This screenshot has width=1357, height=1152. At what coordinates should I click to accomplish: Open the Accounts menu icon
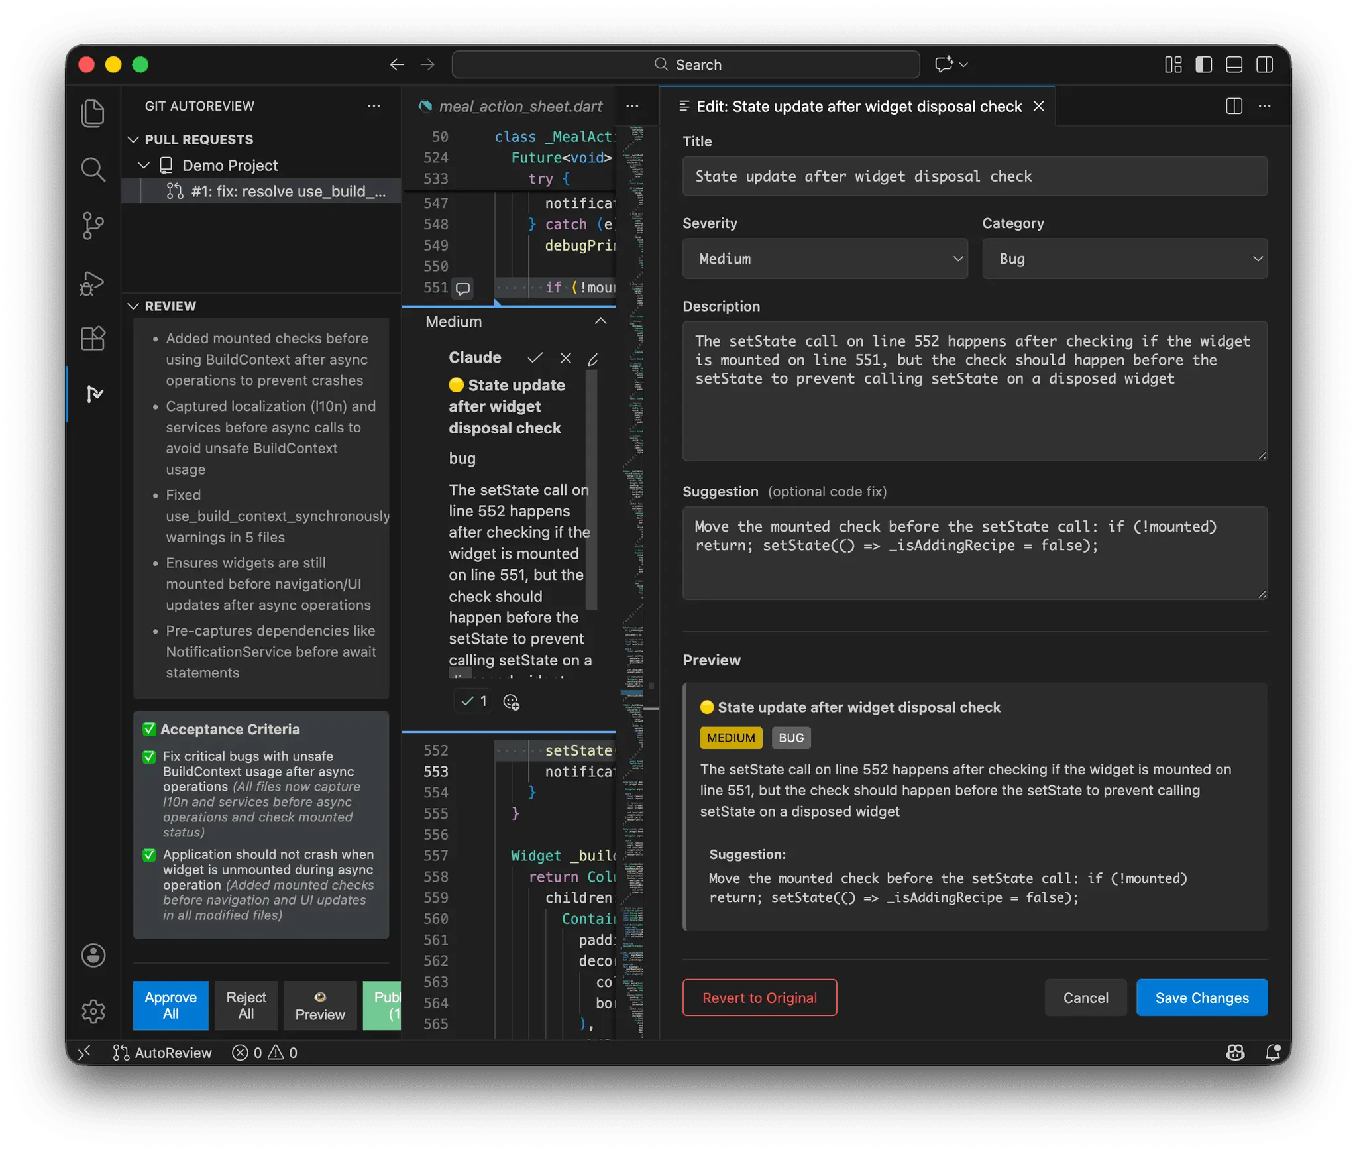point(93,955)
